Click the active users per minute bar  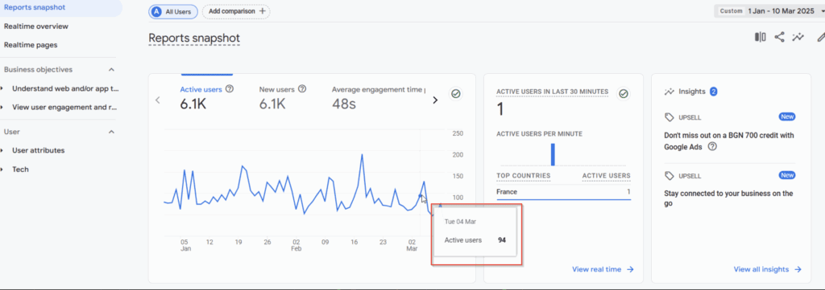point(553,154)
